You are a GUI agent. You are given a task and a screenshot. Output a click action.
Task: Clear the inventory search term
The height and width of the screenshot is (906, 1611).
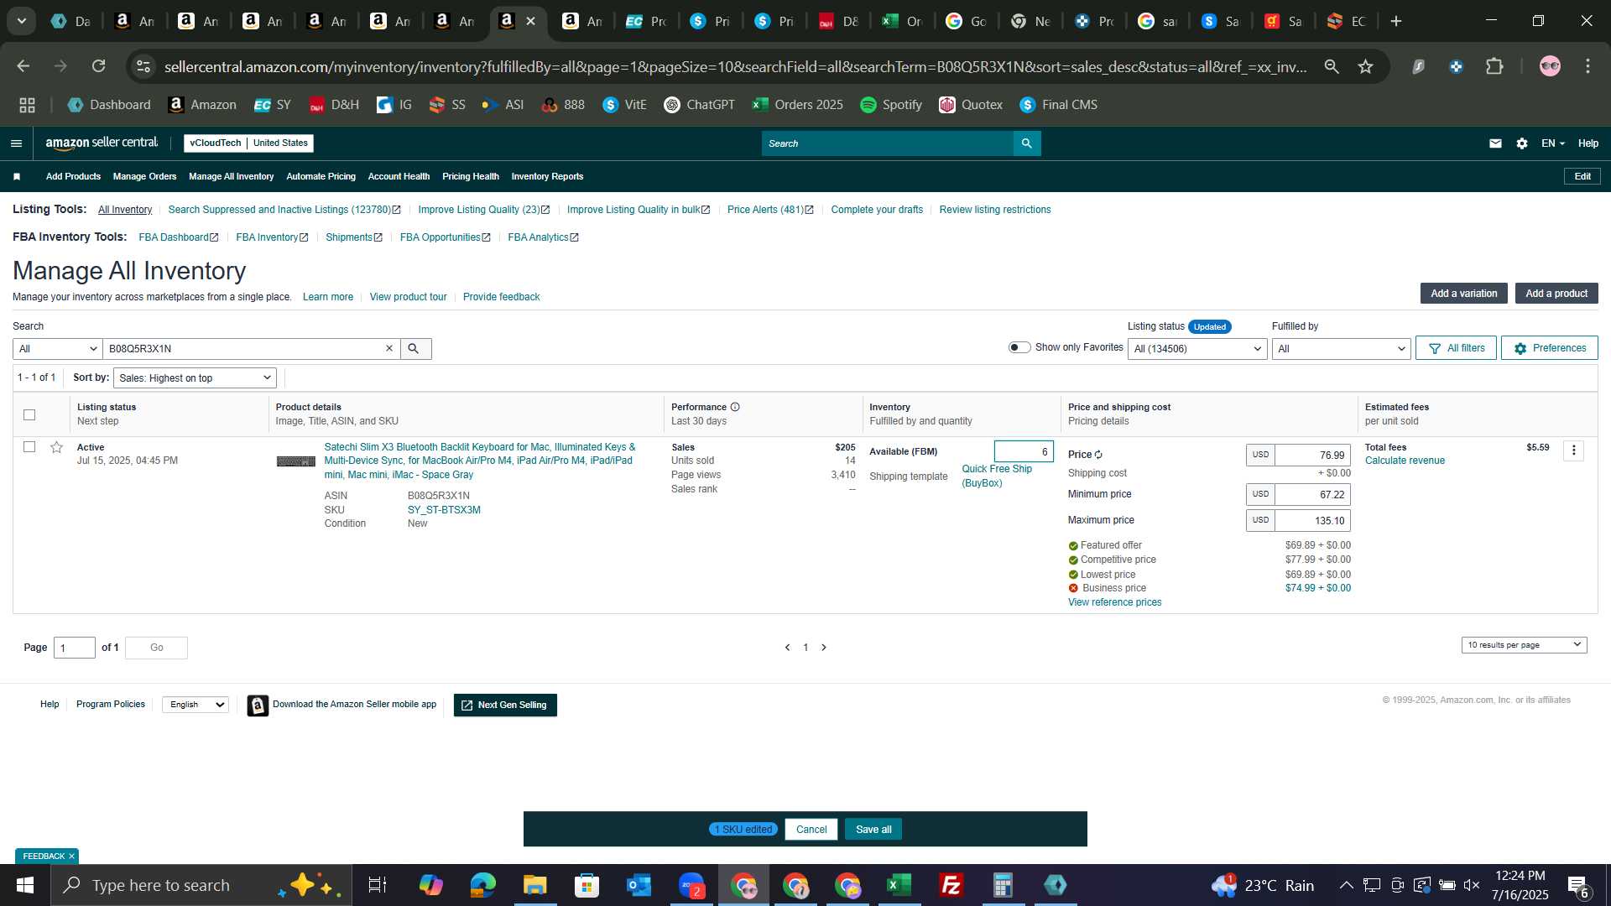coord(389,349)
